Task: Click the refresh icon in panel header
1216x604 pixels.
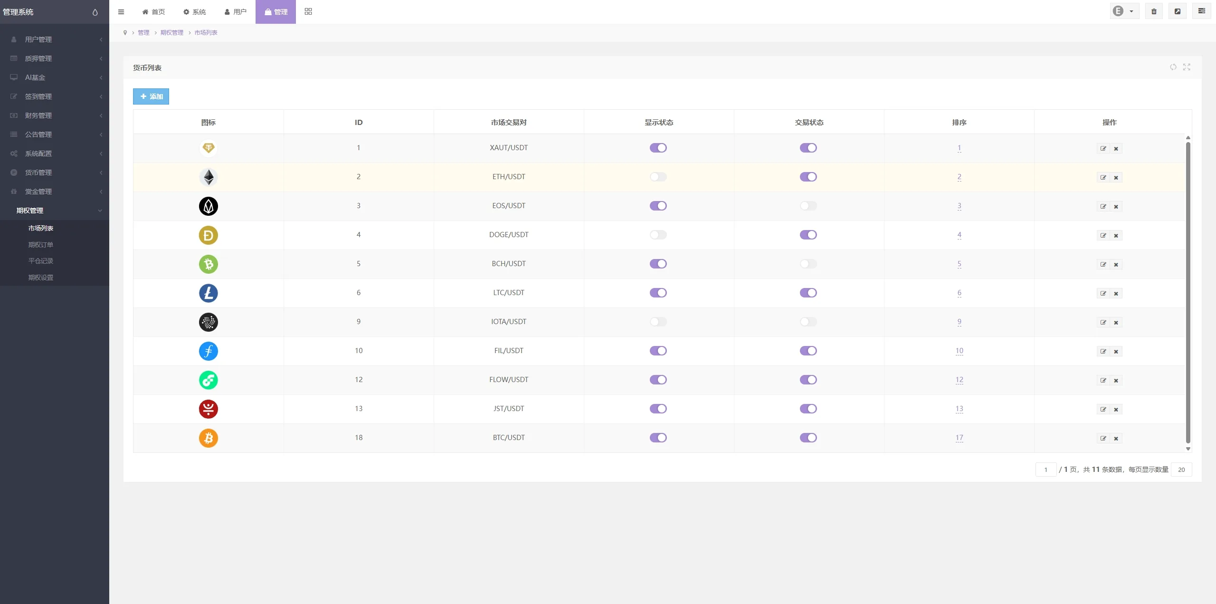Action: point(1173,67)
